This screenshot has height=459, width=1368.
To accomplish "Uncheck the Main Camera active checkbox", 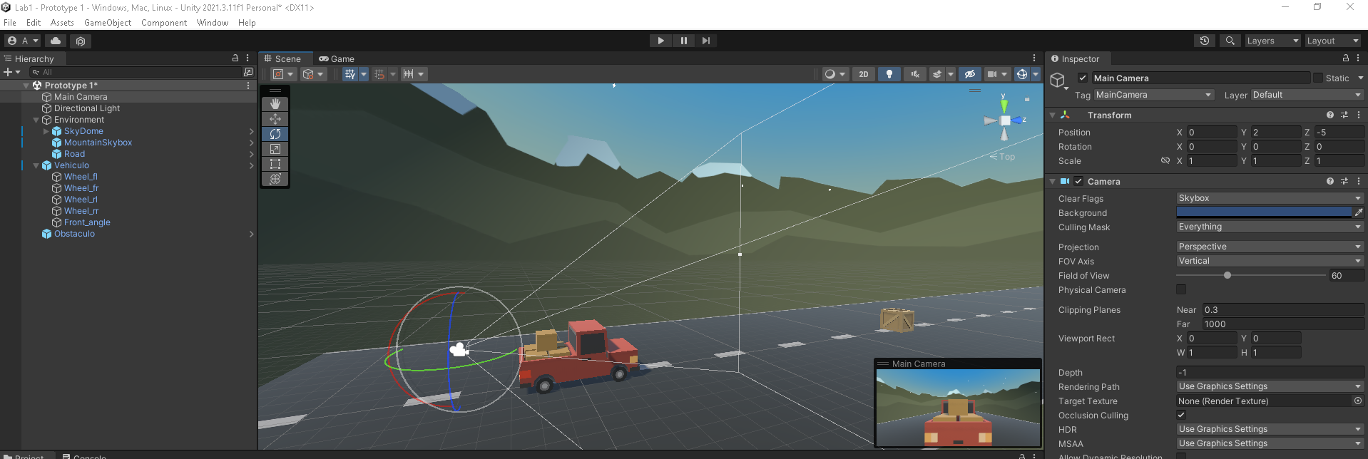I will pos(1083,78).
